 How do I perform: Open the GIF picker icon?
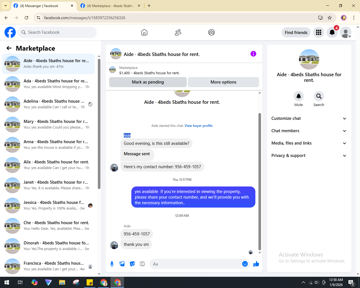(142, 264)
